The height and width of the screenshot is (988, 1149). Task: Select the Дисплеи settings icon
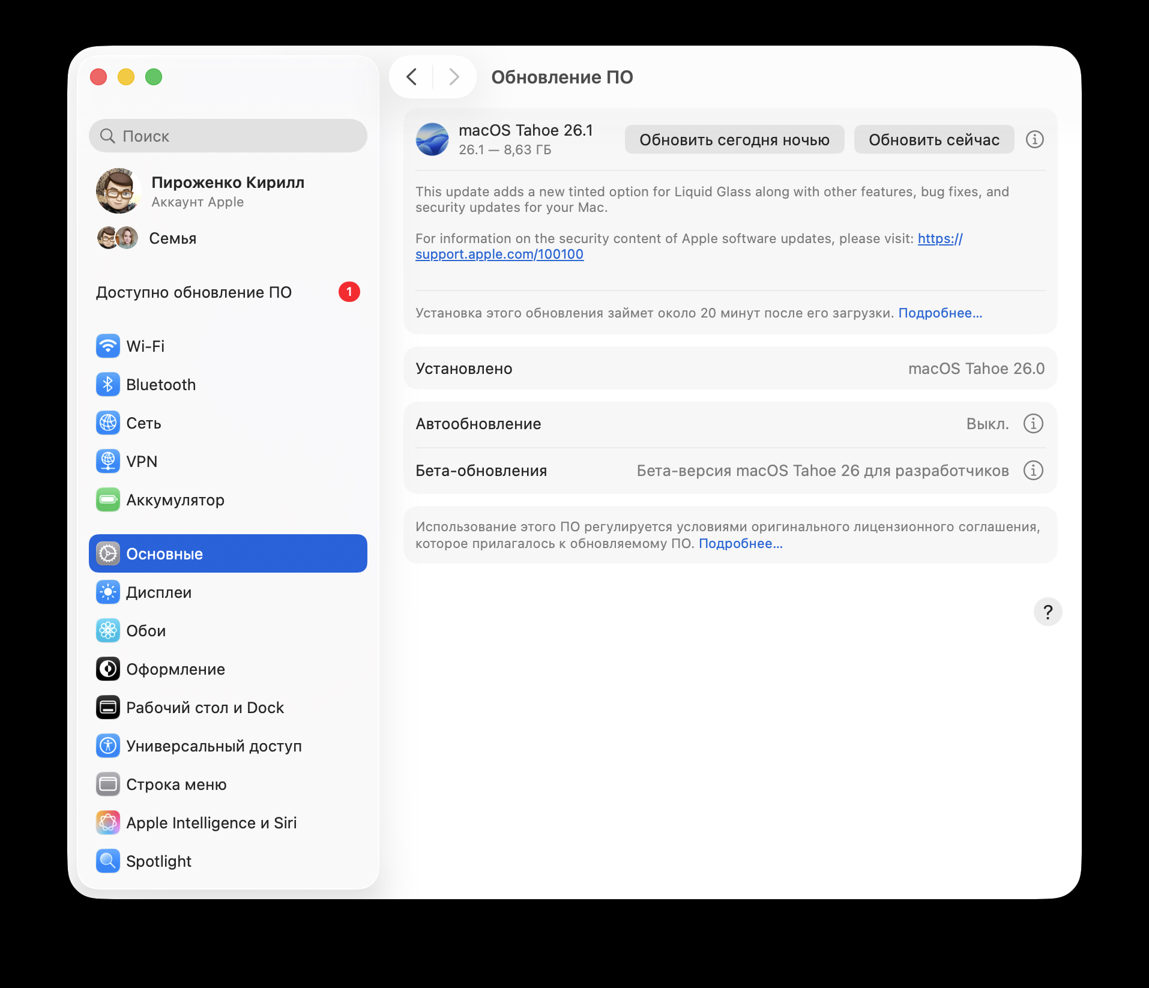[107, 592]
